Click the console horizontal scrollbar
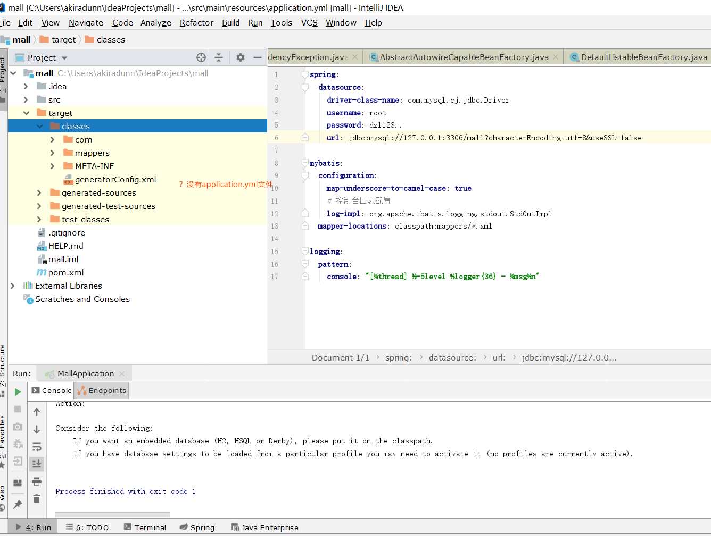 [x=113, y=515]
